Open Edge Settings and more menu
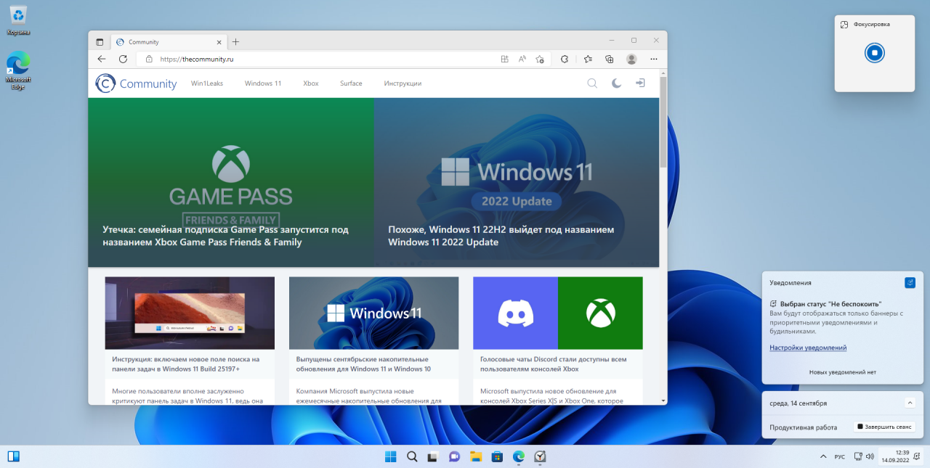This screenshot has width=930, height=468. (654, 59)
